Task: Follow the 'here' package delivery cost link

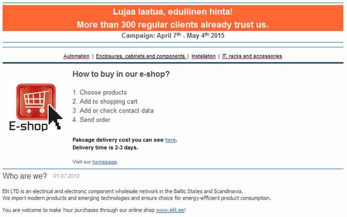Action: [171, 140]
